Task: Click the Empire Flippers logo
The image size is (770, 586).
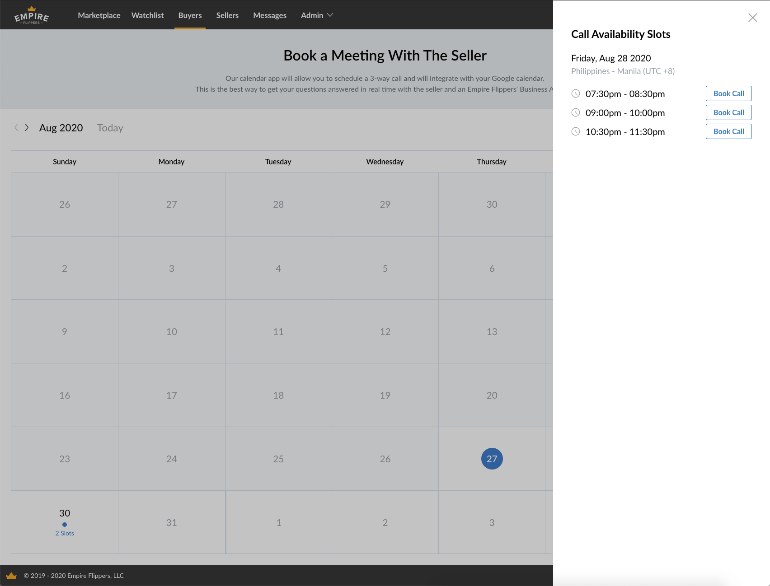Action: pyautogui.click(x=30, y=14)
